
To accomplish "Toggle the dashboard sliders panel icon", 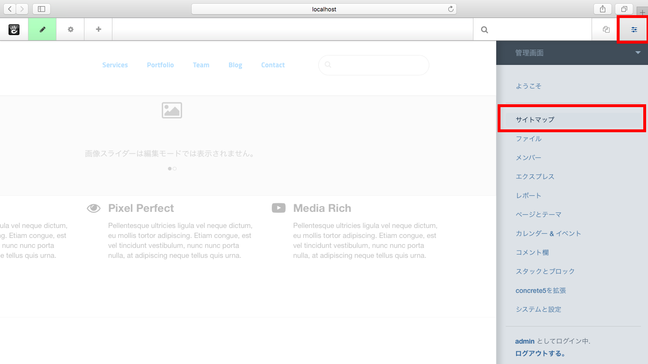I will 634,29.
